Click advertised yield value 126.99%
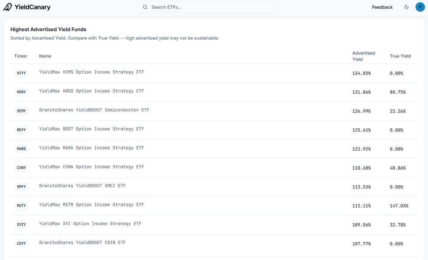This screenshot has height=260, width=428. coord(362,111)
